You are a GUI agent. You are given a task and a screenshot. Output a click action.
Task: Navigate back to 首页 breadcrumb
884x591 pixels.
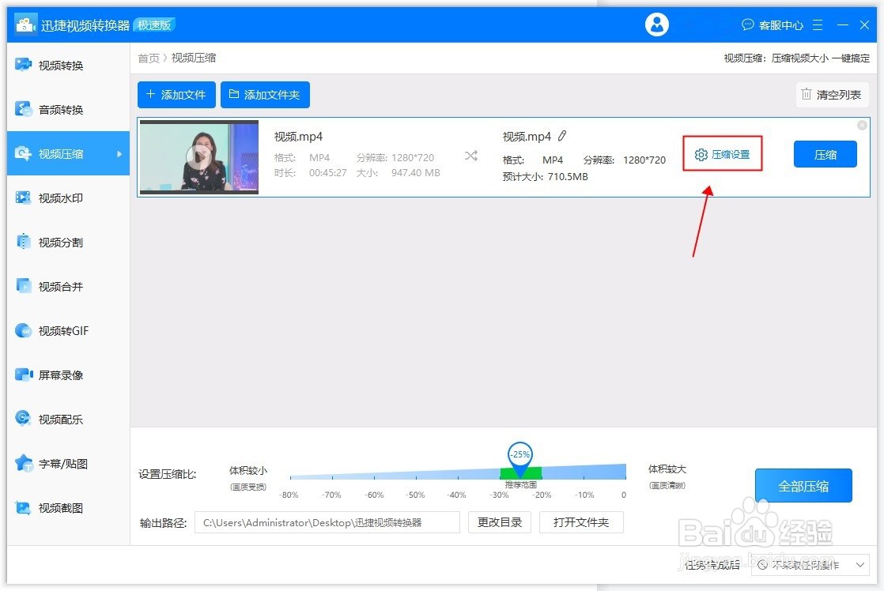coord(149,57)
